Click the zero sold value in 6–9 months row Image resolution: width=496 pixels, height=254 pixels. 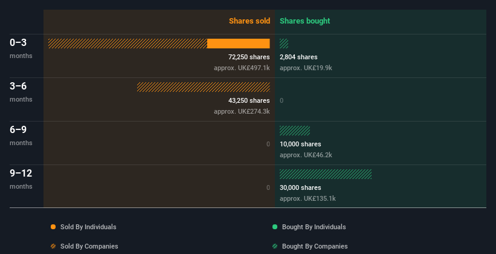tap(268, 144)
